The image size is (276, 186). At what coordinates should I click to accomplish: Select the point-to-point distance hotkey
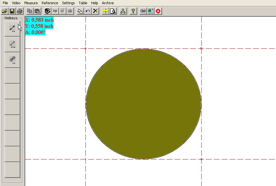(12, 28)
